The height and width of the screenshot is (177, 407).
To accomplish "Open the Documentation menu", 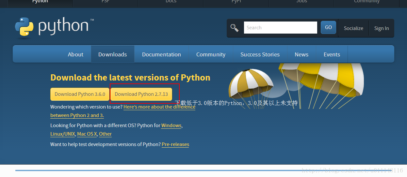I will (x=161, y=54).
